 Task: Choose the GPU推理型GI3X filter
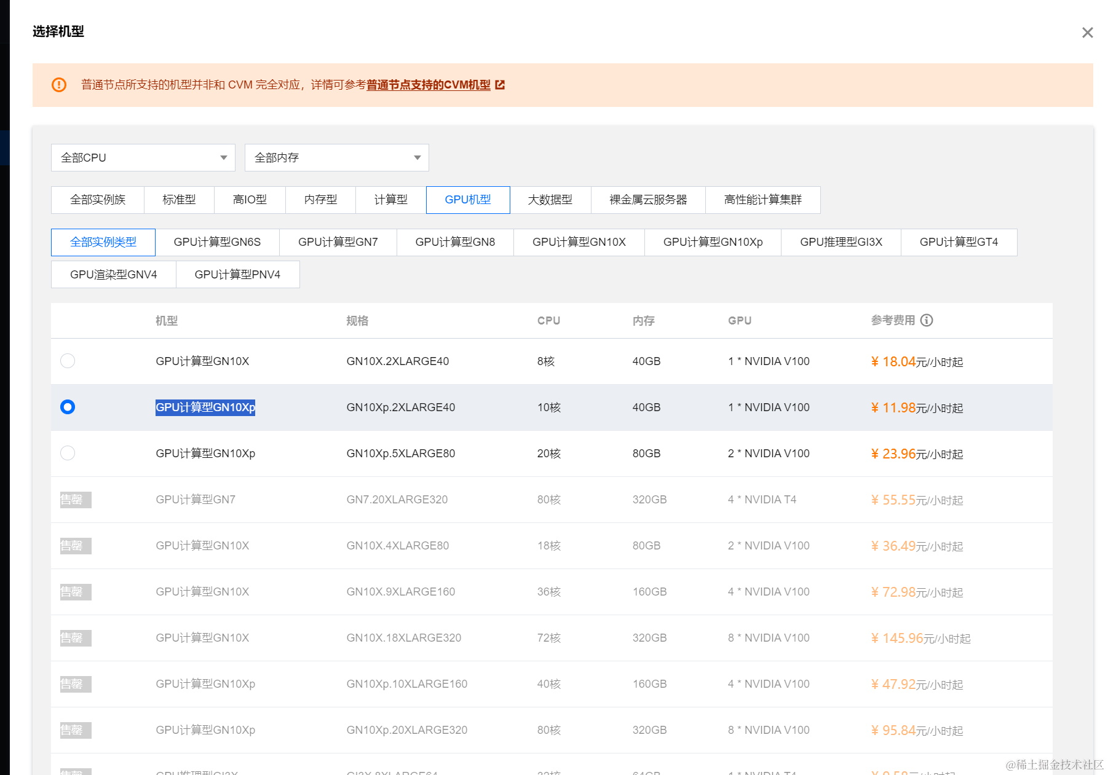point(841,242)
